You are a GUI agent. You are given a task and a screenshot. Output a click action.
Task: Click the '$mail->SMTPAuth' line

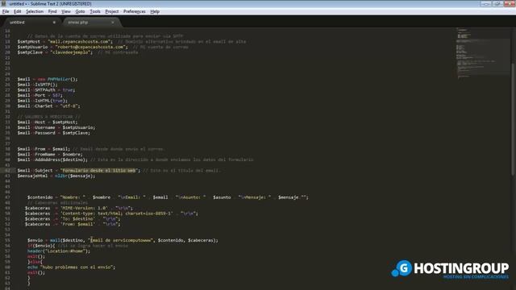pos(46,89)
